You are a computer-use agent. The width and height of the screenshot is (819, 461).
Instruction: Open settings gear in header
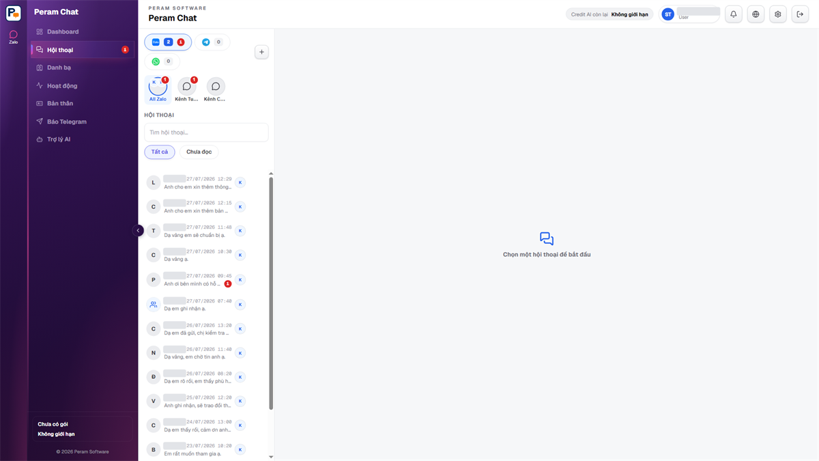point(778,14)
